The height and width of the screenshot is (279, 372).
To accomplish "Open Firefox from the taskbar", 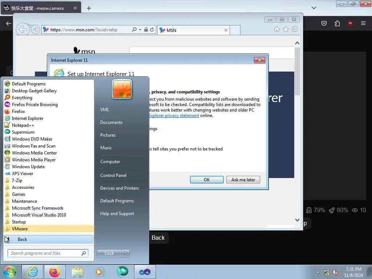I will [x=55, y=272].
